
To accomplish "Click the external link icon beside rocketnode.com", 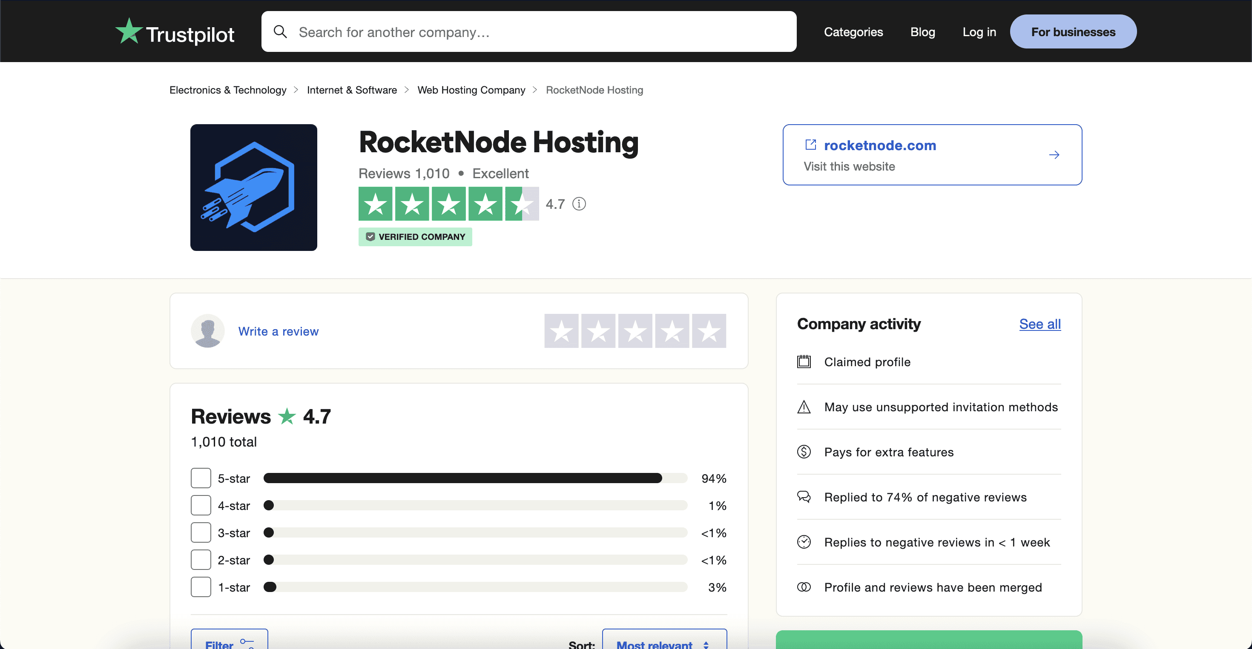I will click(x=810, y=145).
